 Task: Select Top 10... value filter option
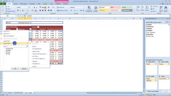(x=35, y=66)
